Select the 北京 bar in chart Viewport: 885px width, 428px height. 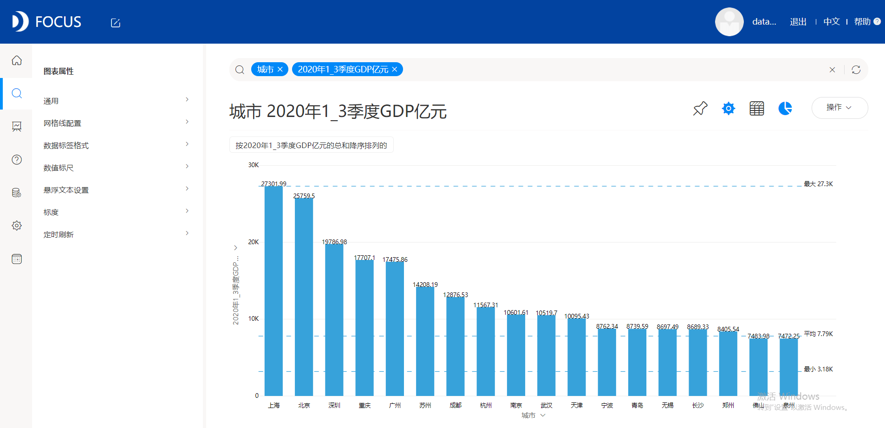[x=304, y=297]
